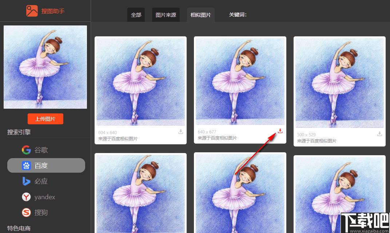Click the 搜图助手 title text
Screen dimensions: 390x233
[x=53, y=11]
